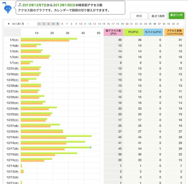Click total PV value 36 for 1/5(土)

(120, 40)
